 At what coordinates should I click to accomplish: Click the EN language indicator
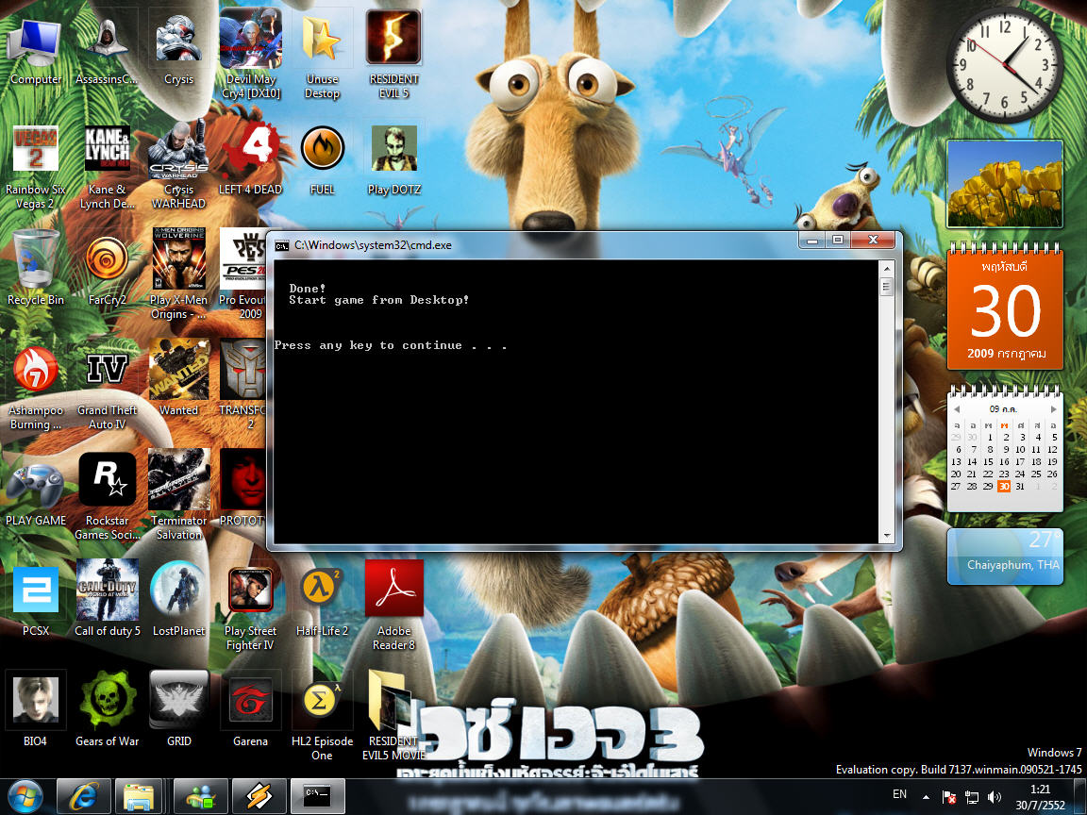(x=900, y=794)
